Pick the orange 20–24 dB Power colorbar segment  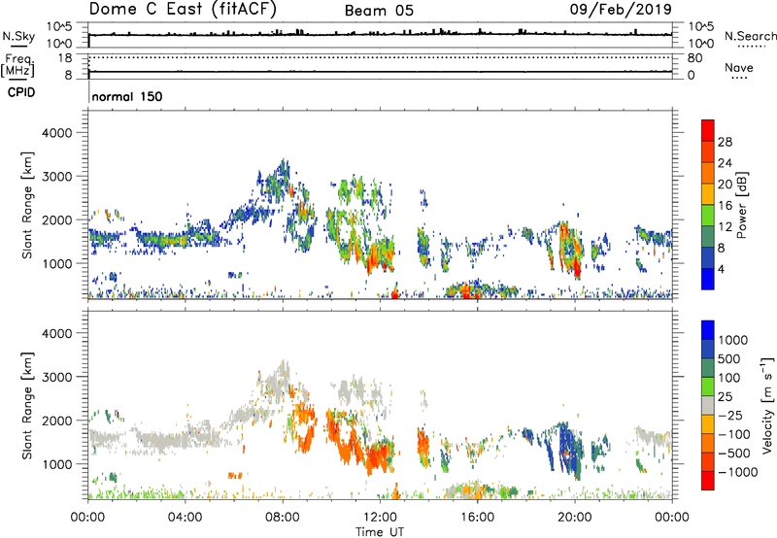click(708, 173)
